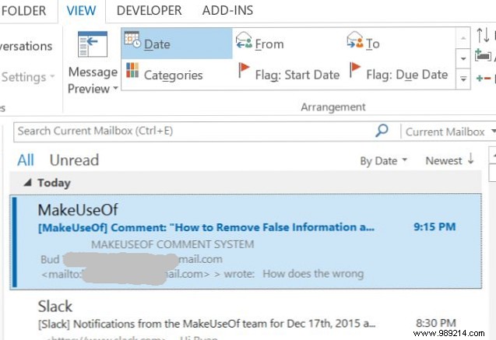
Task: Switch to the VIEW ribbon tab
Action: (81, 11)
